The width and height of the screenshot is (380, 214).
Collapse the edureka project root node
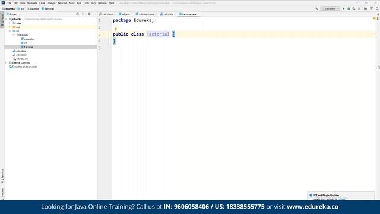[x=6, y=19]
